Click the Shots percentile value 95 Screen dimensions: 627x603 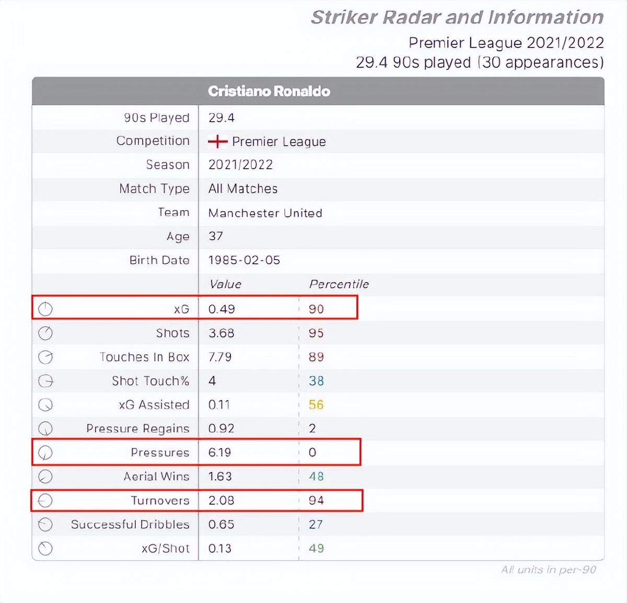[x=316, y=333]
